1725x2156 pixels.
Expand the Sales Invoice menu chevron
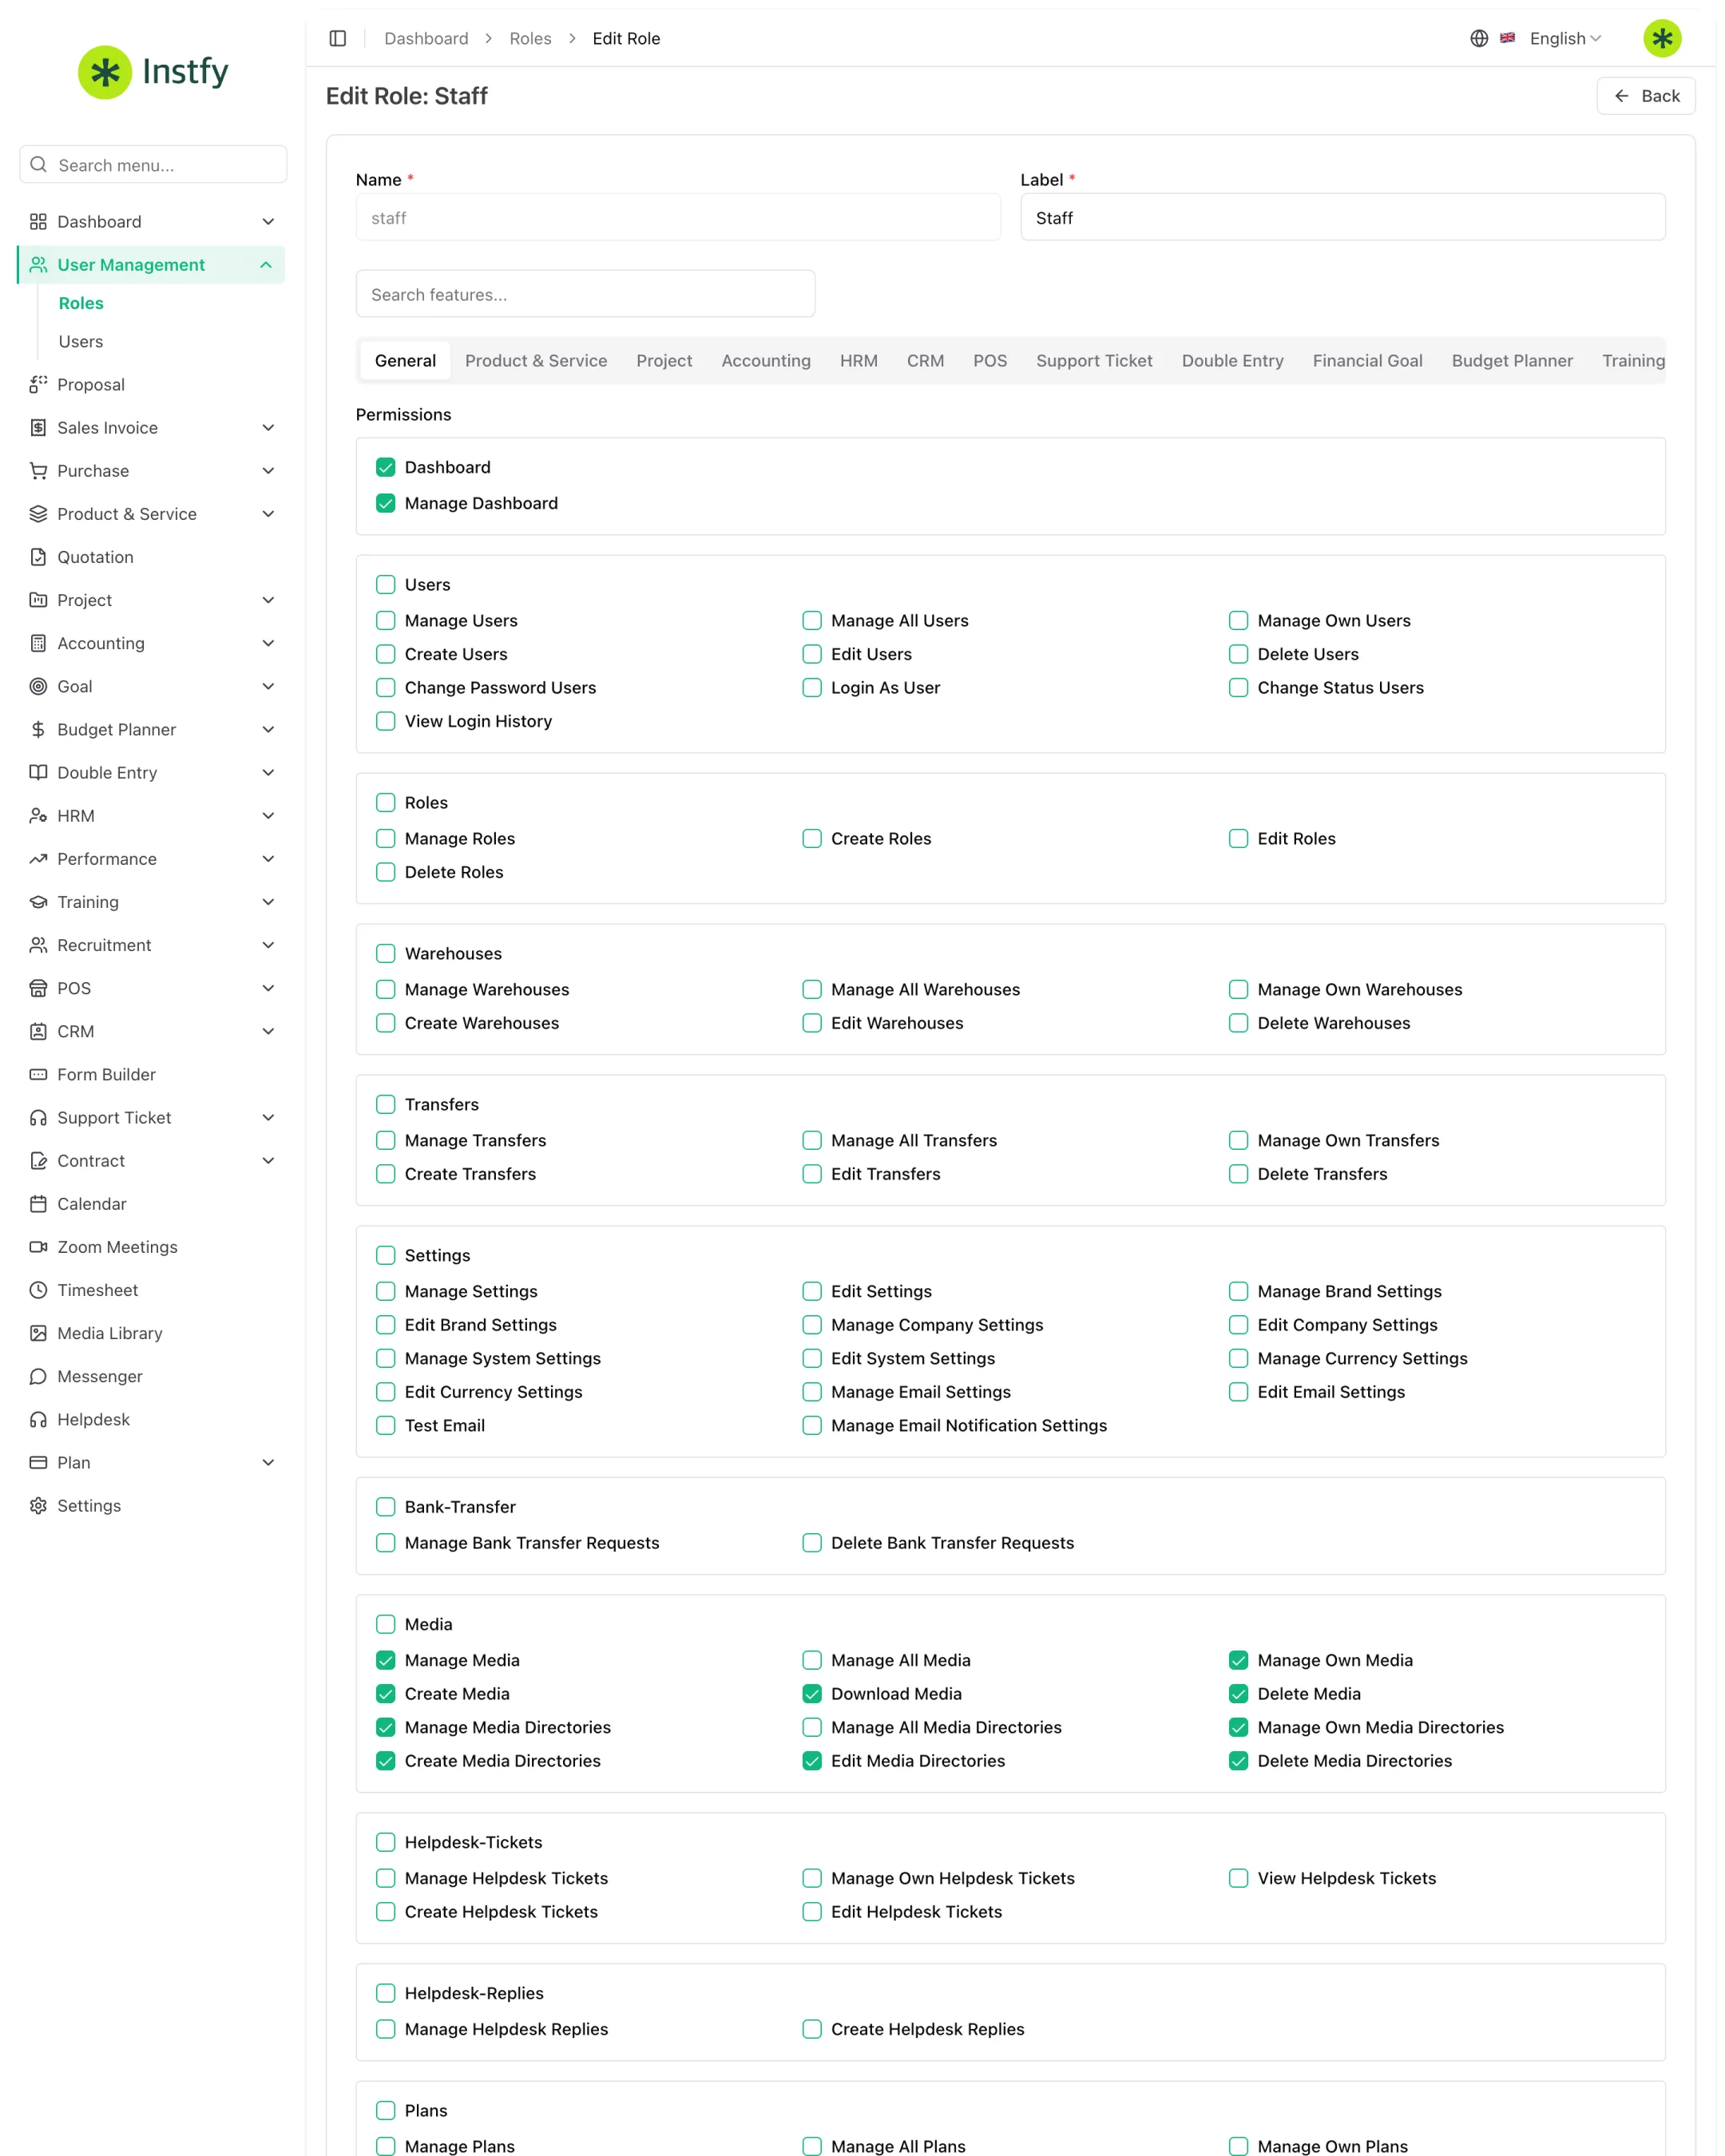[x=268, y=428]
